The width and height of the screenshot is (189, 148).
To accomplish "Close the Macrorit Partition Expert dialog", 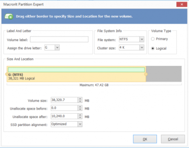I will click(x=182, y=4).
